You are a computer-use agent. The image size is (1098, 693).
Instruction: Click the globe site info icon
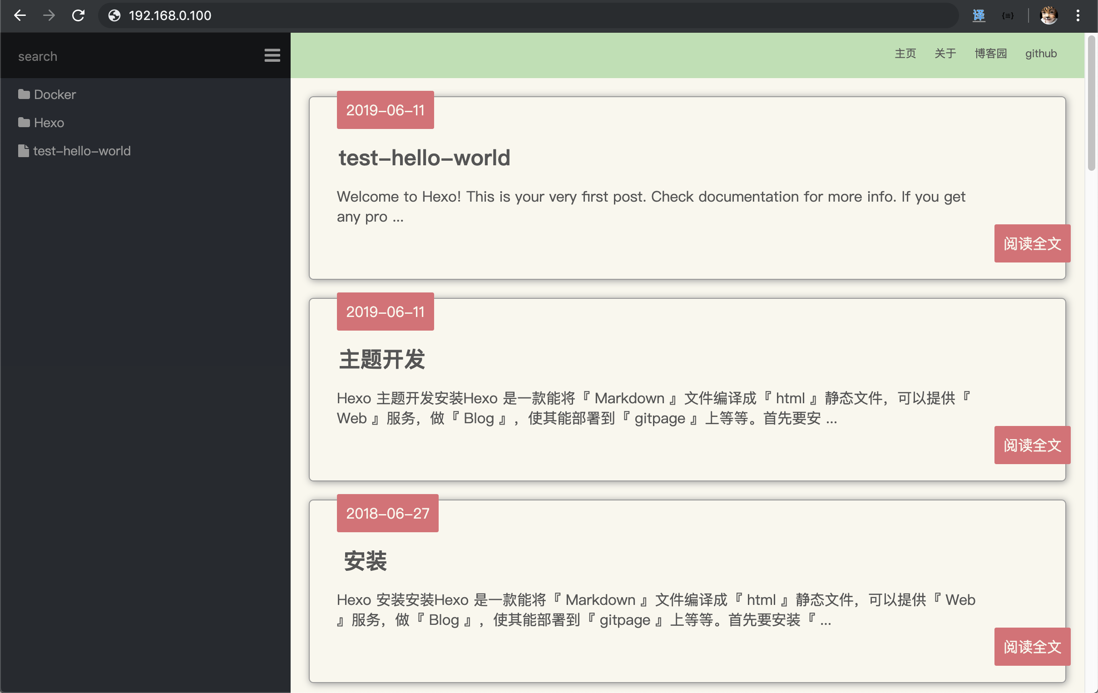(x=114, y=15)
